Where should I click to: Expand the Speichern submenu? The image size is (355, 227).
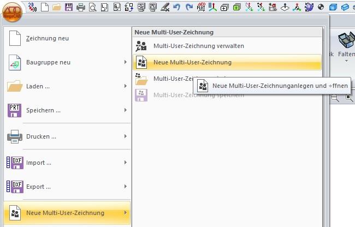66,111
